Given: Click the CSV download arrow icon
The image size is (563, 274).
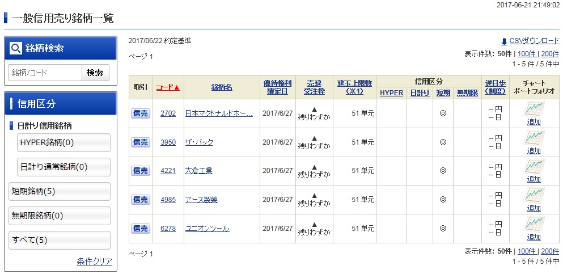Looking at the screenshot, I should click(504, 41).
